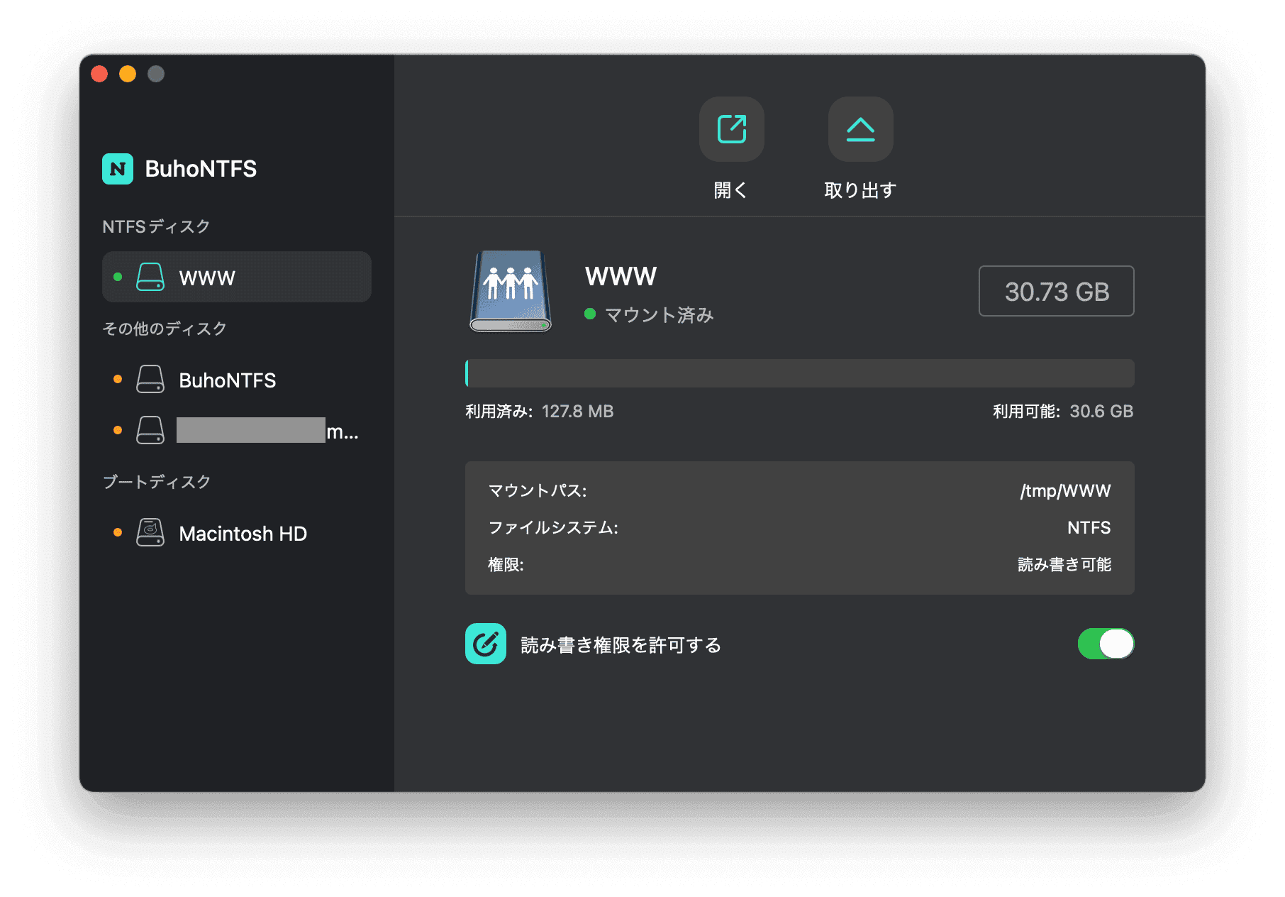Click the 30.73 GB capacity box
Screen dimensions: 1285x897
1057,291
